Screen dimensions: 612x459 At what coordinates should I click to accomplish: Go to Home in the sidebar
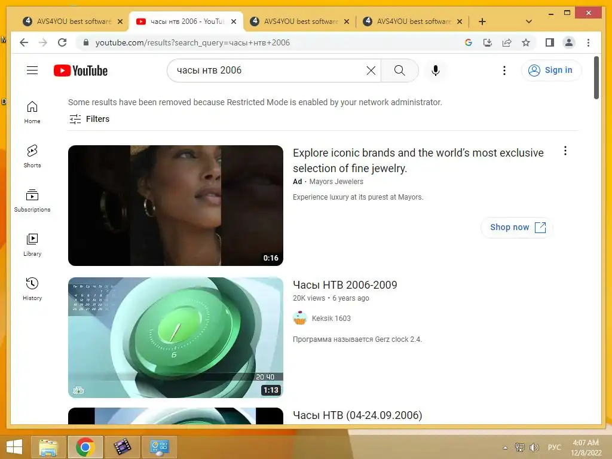point(32,112)
